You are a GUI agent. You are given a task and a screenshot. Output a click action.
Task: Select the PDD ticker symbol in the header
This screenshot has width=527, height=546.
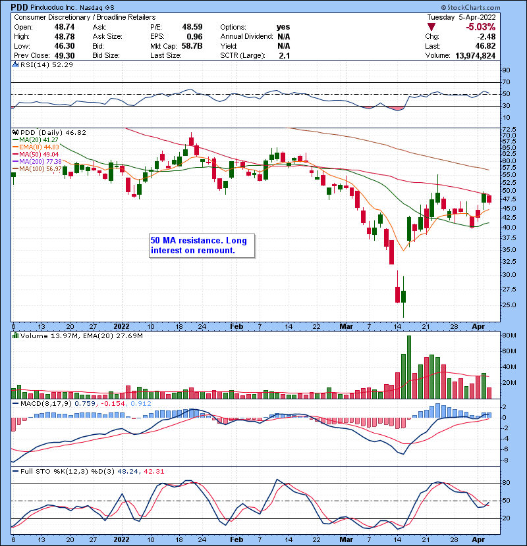click(19, 7)
